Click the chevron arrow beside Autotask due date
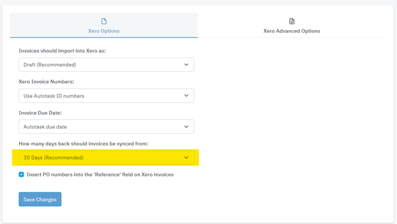The image size is (397, 224). (186, 126)
